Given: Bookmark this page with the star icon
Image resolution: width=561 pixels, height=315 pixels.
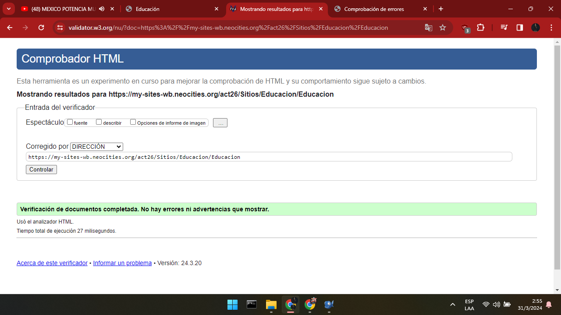Looking at the screenshot, I should [x=443, y=28].
